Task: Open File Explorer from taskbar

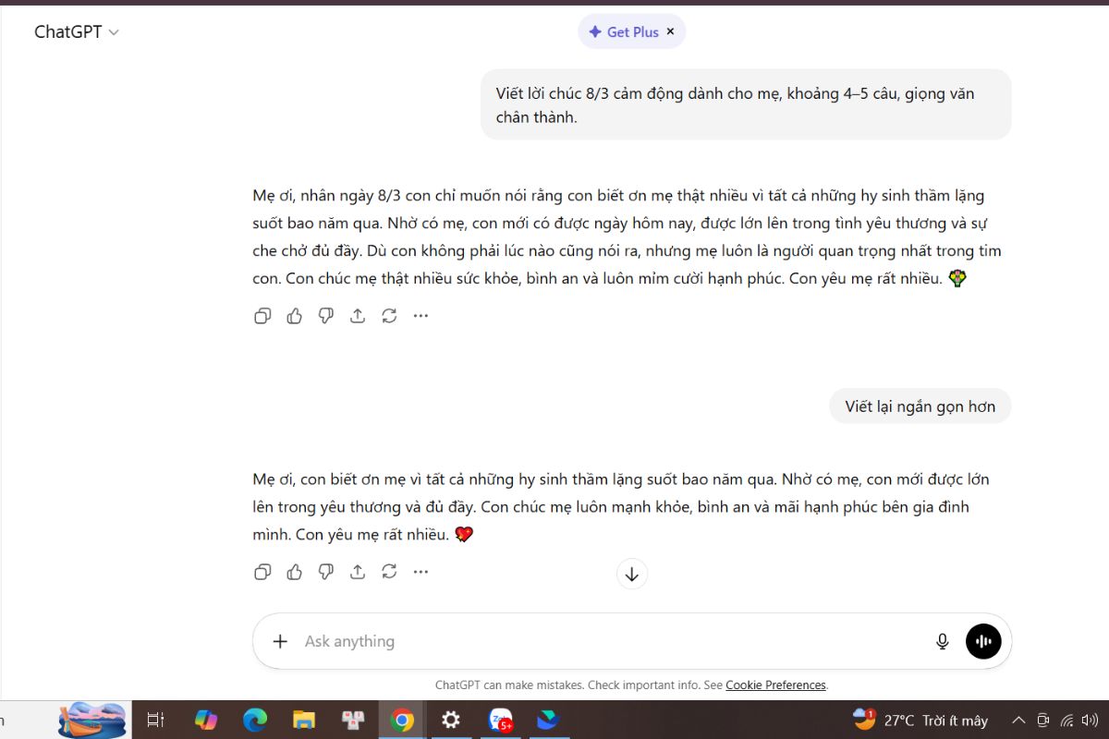Action: 304,720
